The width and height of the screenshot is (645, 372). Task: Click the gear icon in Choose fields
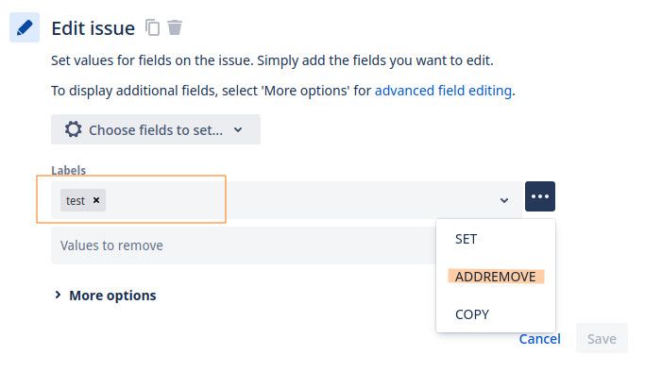pos(74,129)
